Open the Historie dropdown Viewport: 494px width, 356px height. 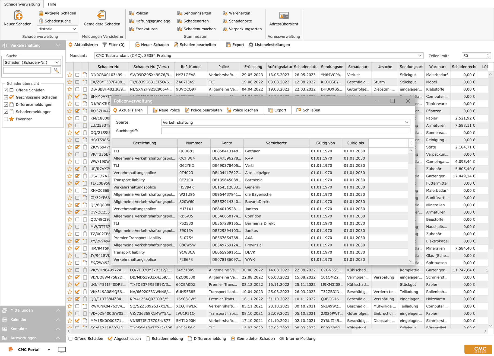57,29
